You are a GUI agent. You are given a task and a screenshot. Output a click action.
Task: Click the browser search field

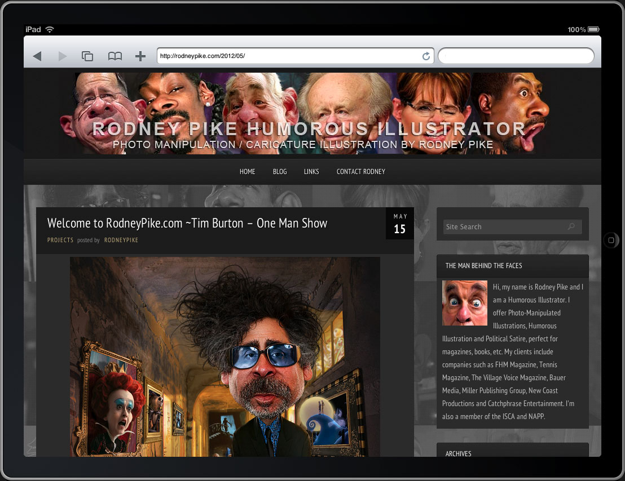pyautogui.click(x=516, y=56)
